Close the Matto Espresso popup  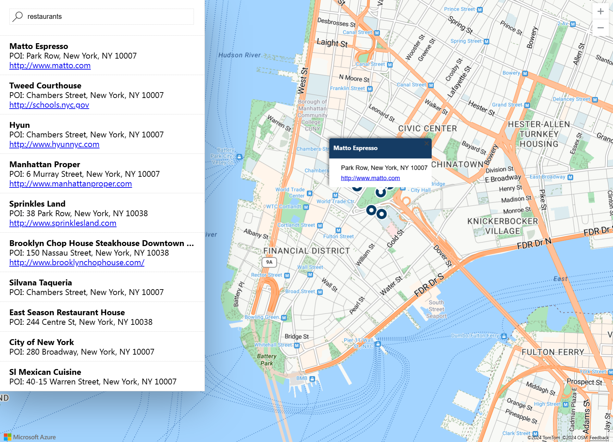[426, 143]
